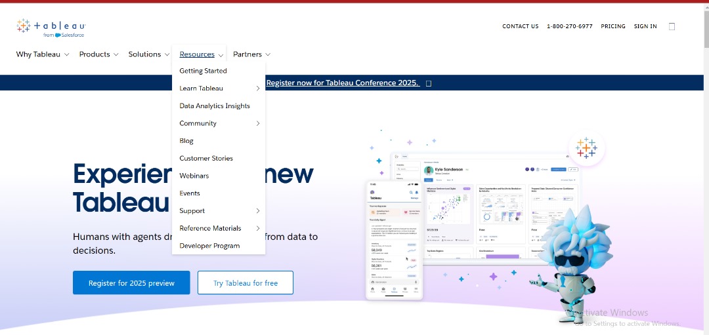Screen dimensions: 709x335
Task: Expand the Reference Materials submenu arrow
Action: pos(258,228)
